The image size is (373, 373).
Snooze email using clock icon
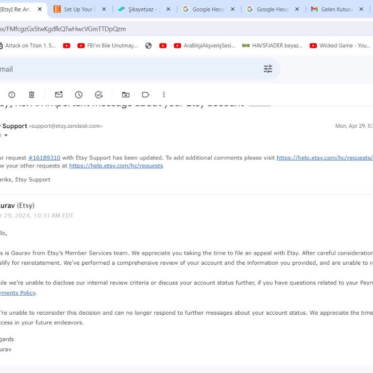(x=79, y=95)
